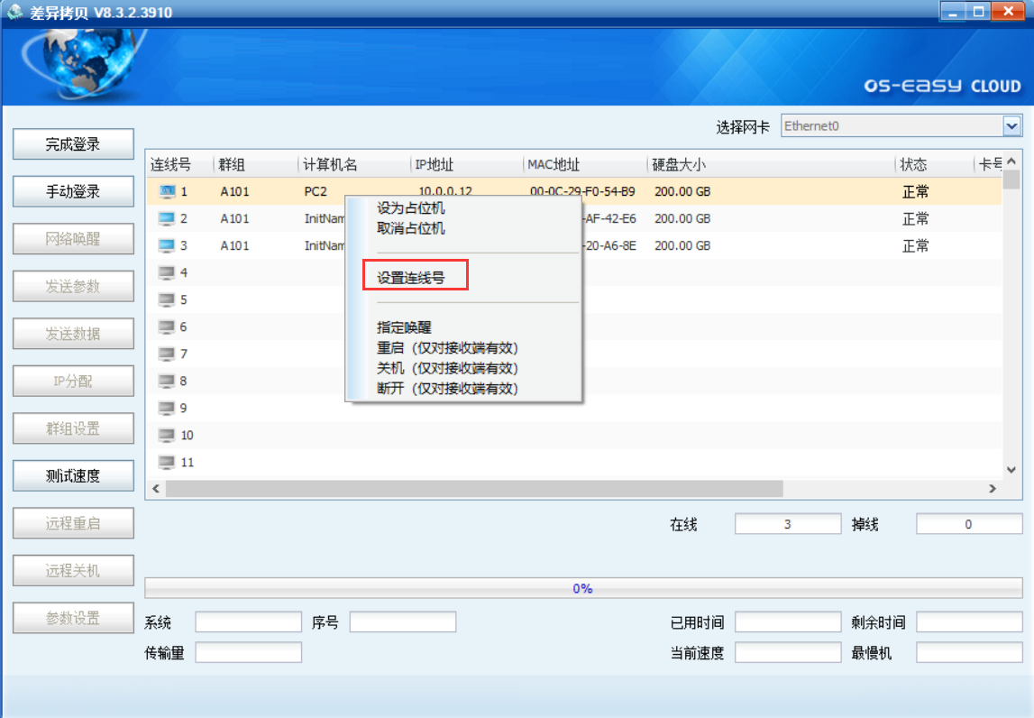This screenshot has height=718, width=1034.
Task: Select the gray computer icon in row 7
Action: click(167, 354)
